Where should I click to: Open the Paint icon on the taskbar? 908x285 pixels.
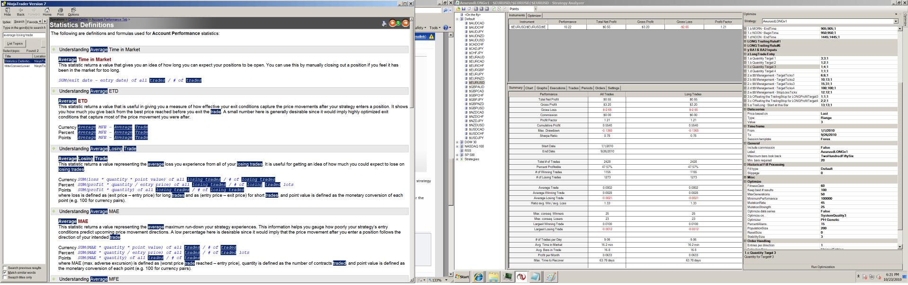tap(550, 277)
